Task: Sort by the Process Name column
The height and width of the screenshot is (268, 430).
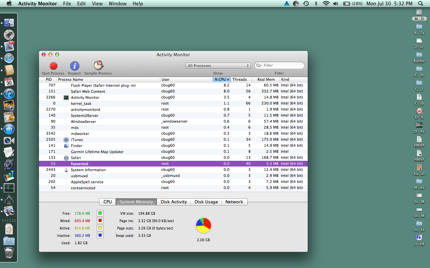Action: pyautogui.click(x=108, y=79)
